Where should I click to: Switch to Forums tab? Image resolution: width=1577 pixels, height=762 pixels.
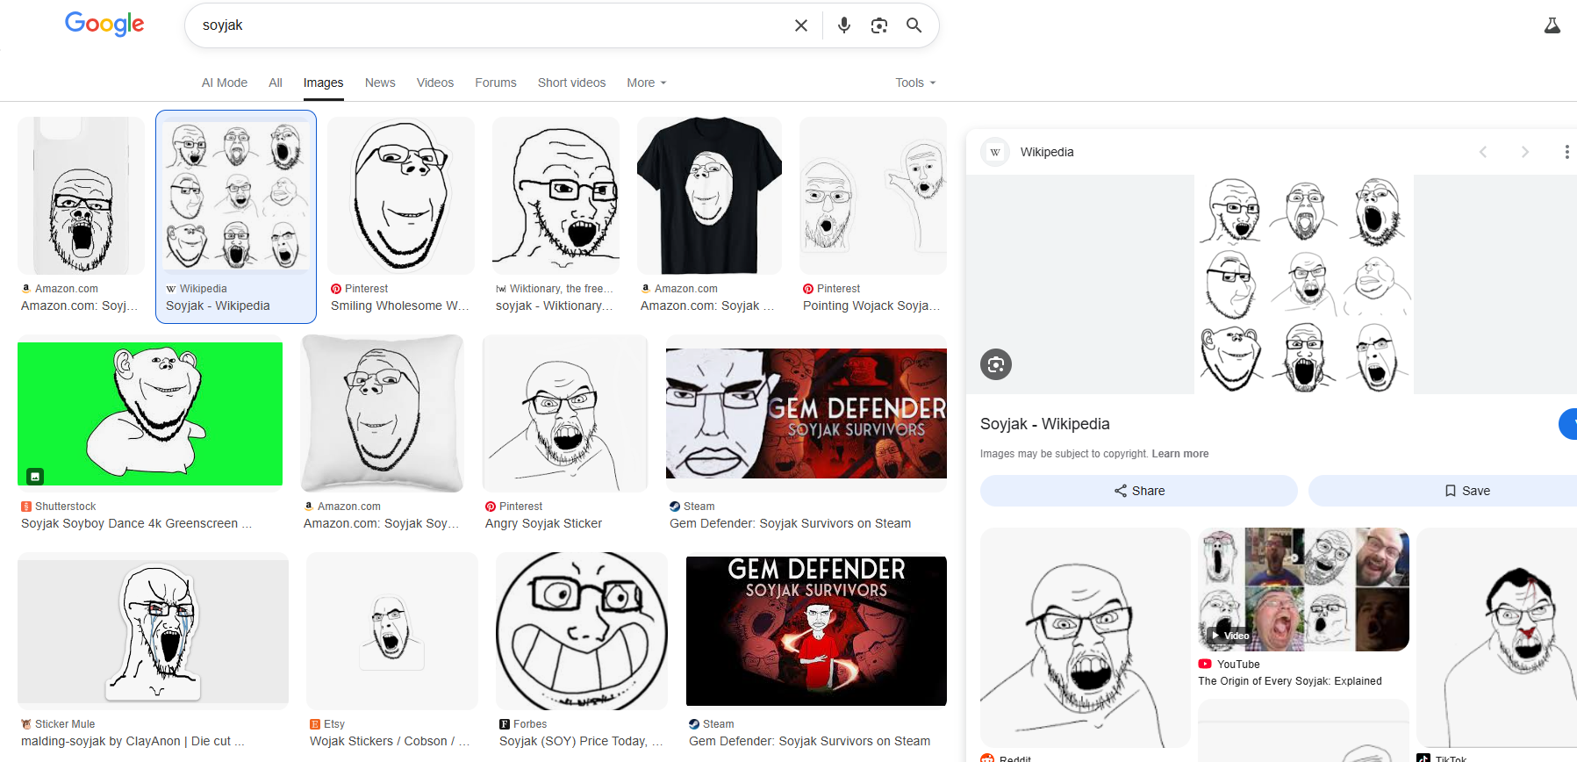[496, 83]
